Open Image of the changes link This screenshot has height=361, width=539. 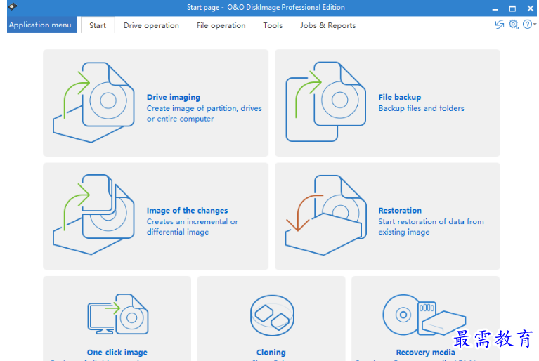[x=188, y=211]
